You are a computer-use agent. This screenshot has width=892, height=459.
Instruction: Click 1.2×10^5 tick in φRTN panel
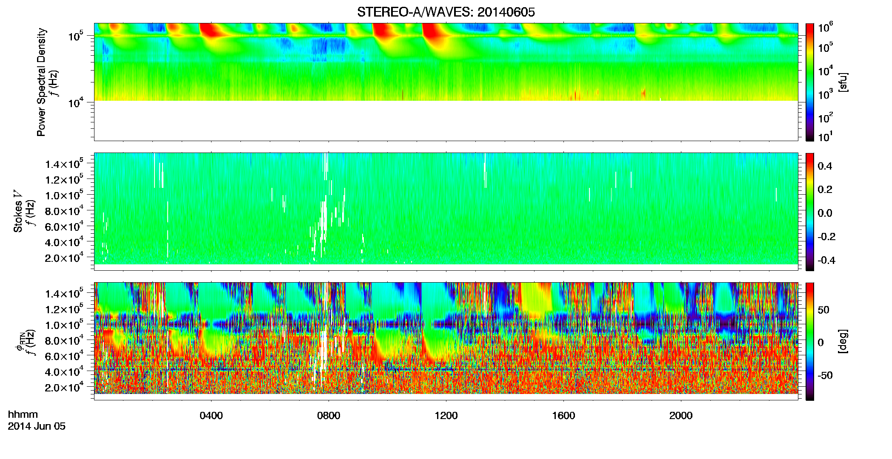(x=64, y=309)
